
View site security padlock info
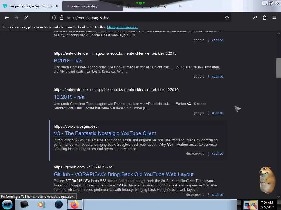pos(62,18)
